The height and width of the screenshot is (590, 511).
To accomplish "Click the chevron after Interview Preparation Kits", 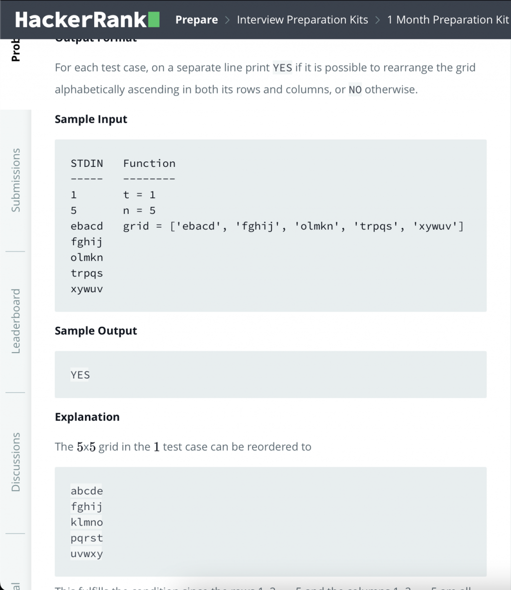I will (x=378, y=20).
